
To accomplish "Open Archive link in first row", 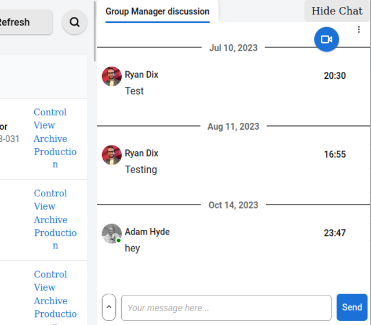I will [50, 139].
